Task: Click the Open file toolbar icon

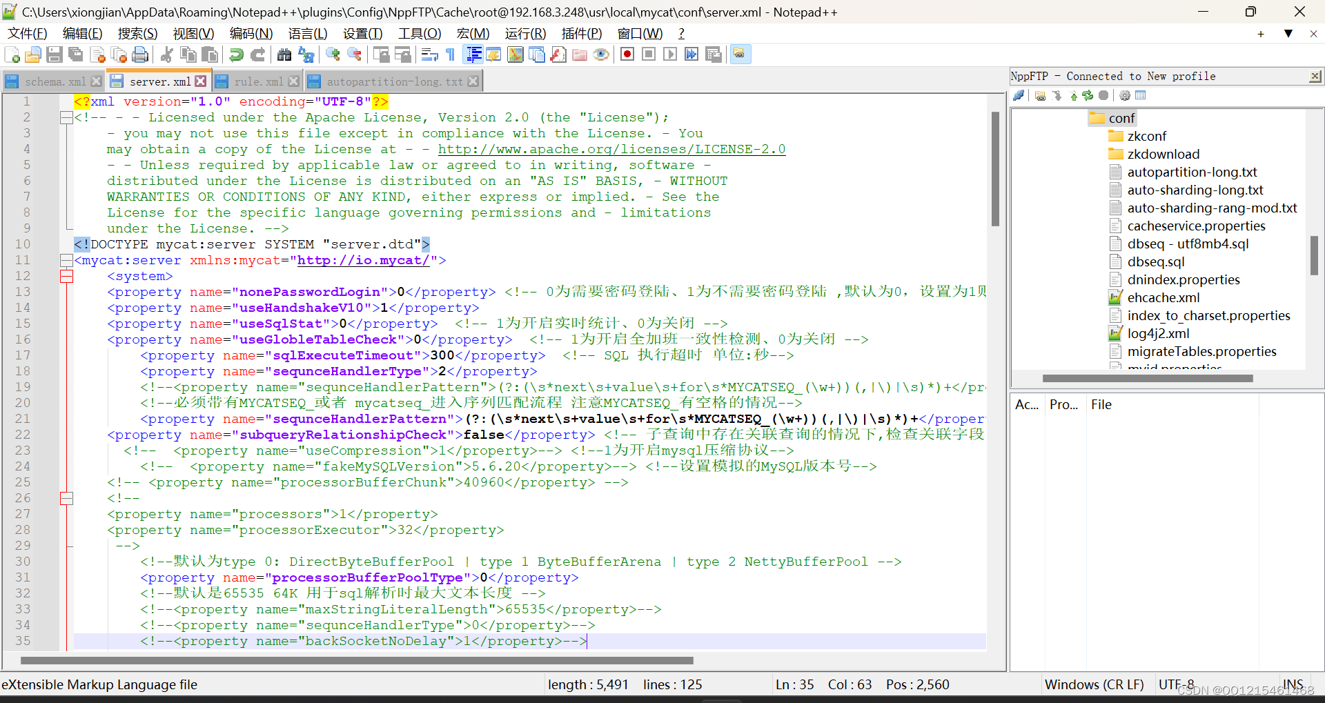Action: [33, 55]
